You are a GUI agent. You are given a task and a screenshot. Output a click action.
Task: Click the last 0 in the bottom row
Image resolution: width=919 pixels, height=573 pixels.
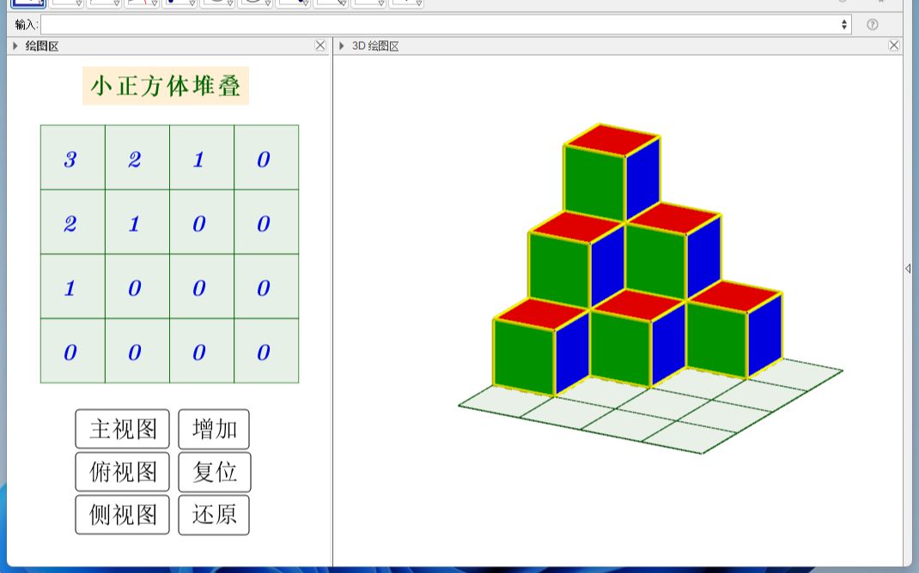click(266, 351)
